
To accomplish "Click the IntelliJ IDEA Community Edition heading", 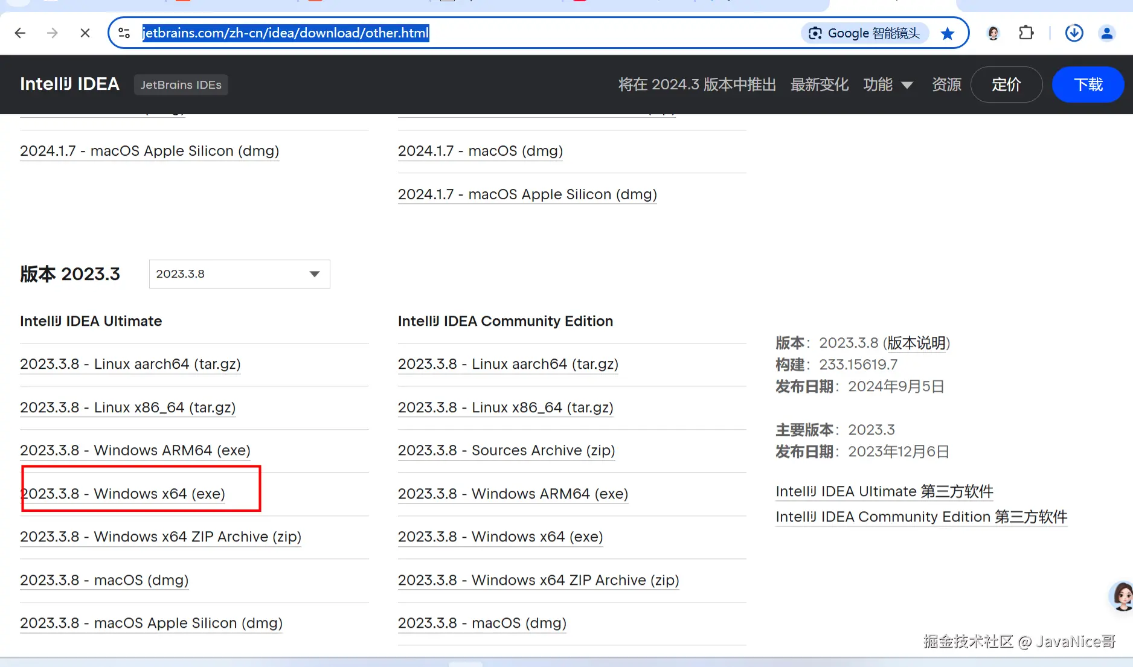I will (x=506, y=321).
